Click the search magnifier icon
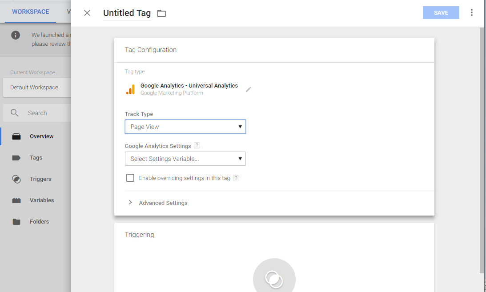The height and width of the screenshot is (292, 486). [15, 113]
